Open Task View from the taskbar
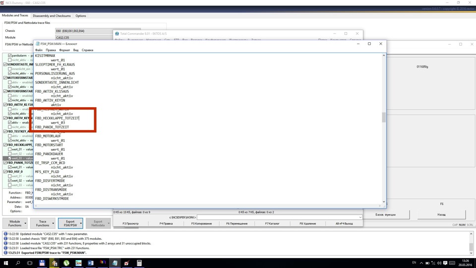476x268 pixels. pyautogui.click(x=30, y=263)
